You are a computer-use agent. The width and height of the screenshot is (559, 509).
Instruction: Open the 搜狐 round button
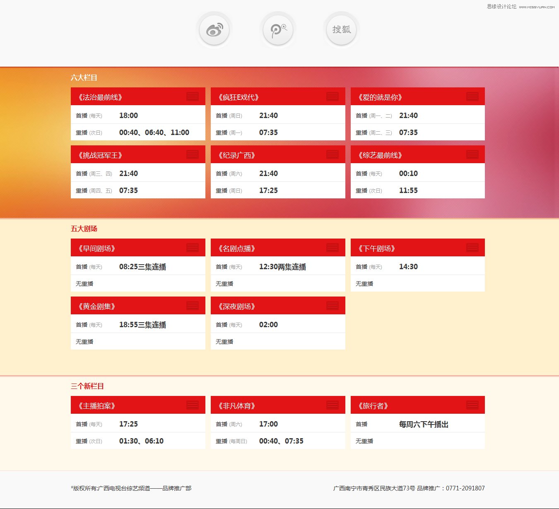click(x=341, y=30)
